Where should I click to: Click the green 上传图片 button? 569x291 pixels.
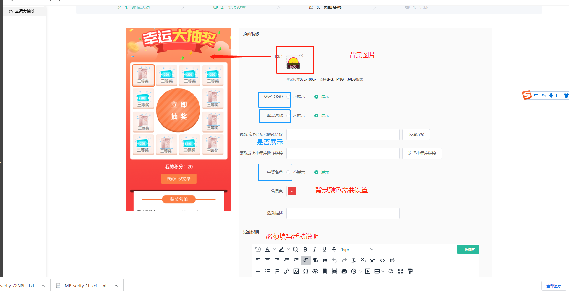(x=468, y=249)
